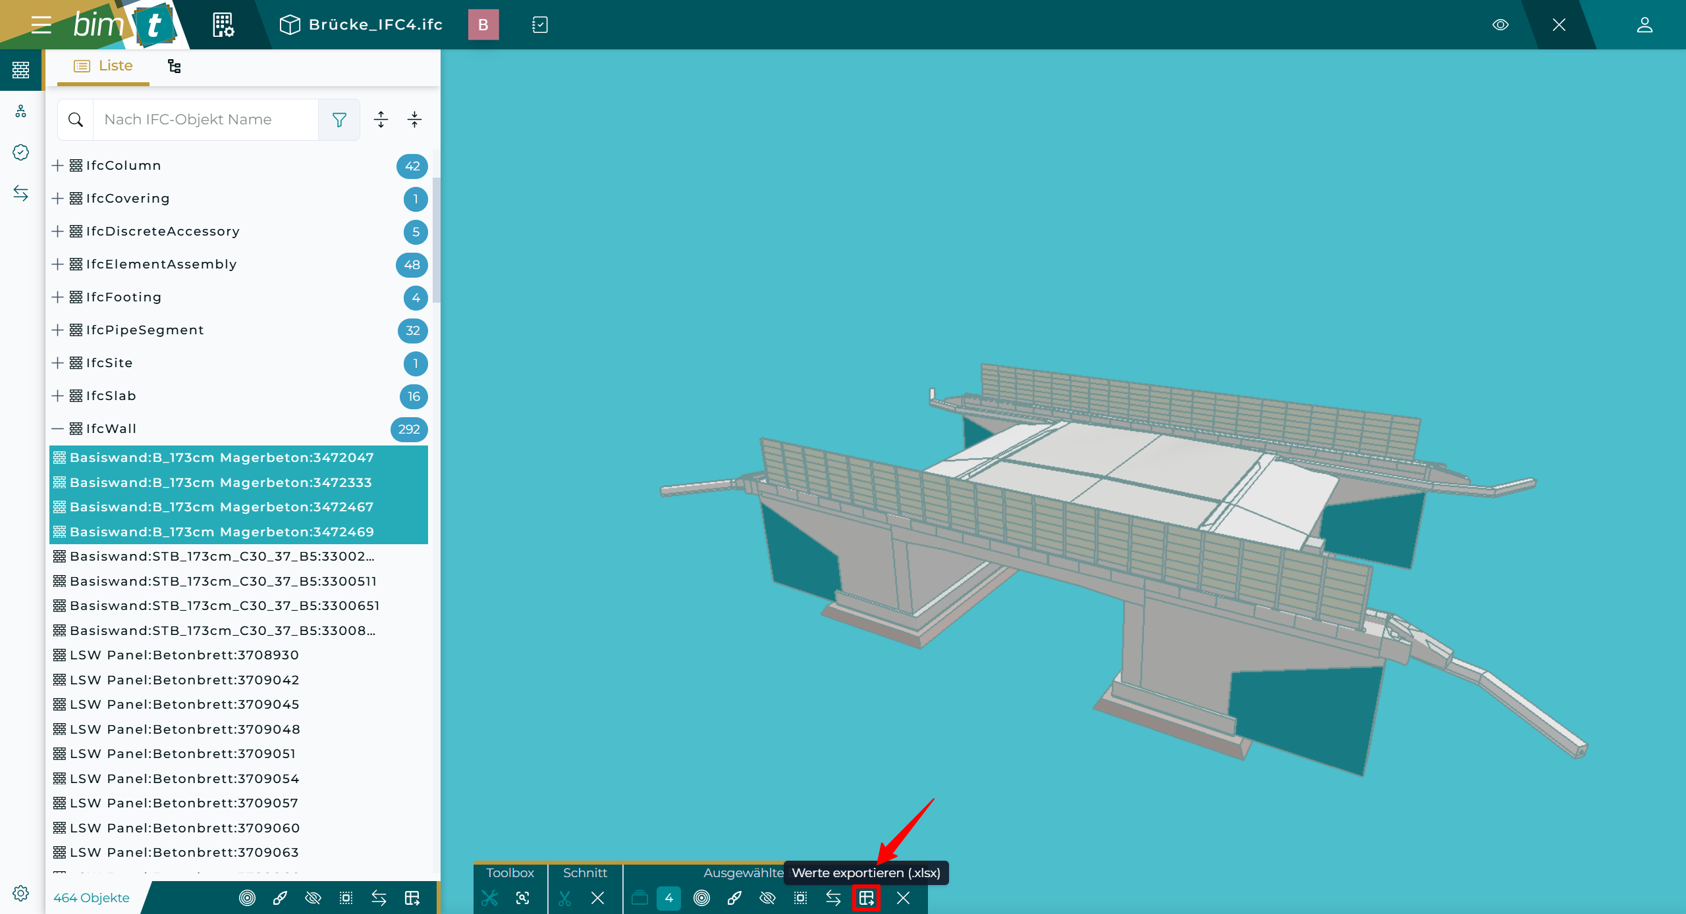
Task: Hide the selected elements with the crossed eye icon
Action: [767, 898]
